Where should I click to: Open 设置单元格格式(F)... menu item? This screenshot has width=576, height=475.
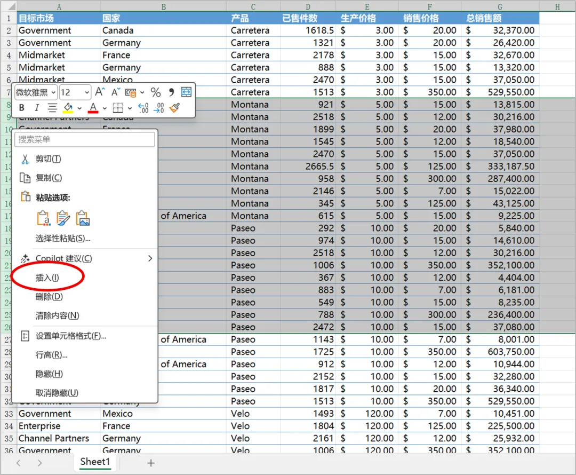coord(84,336)
